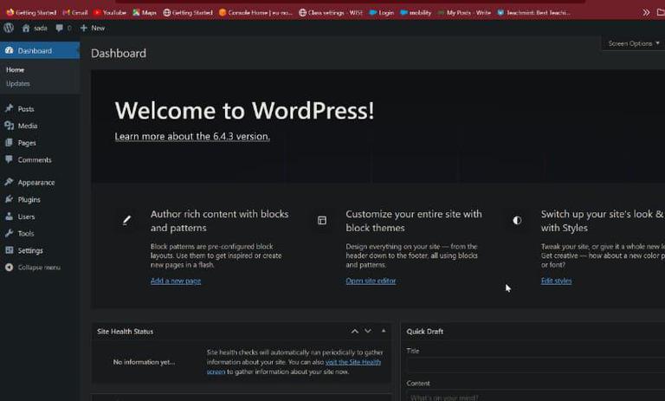Open My Posts Write bookmark
Screen dimensions: 665x401
pyautogui.click(x=463, y=13)
